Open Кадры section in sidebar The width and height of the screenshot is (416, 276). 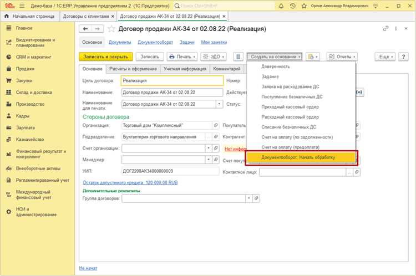pyautogui.click(x=23, y=116)
